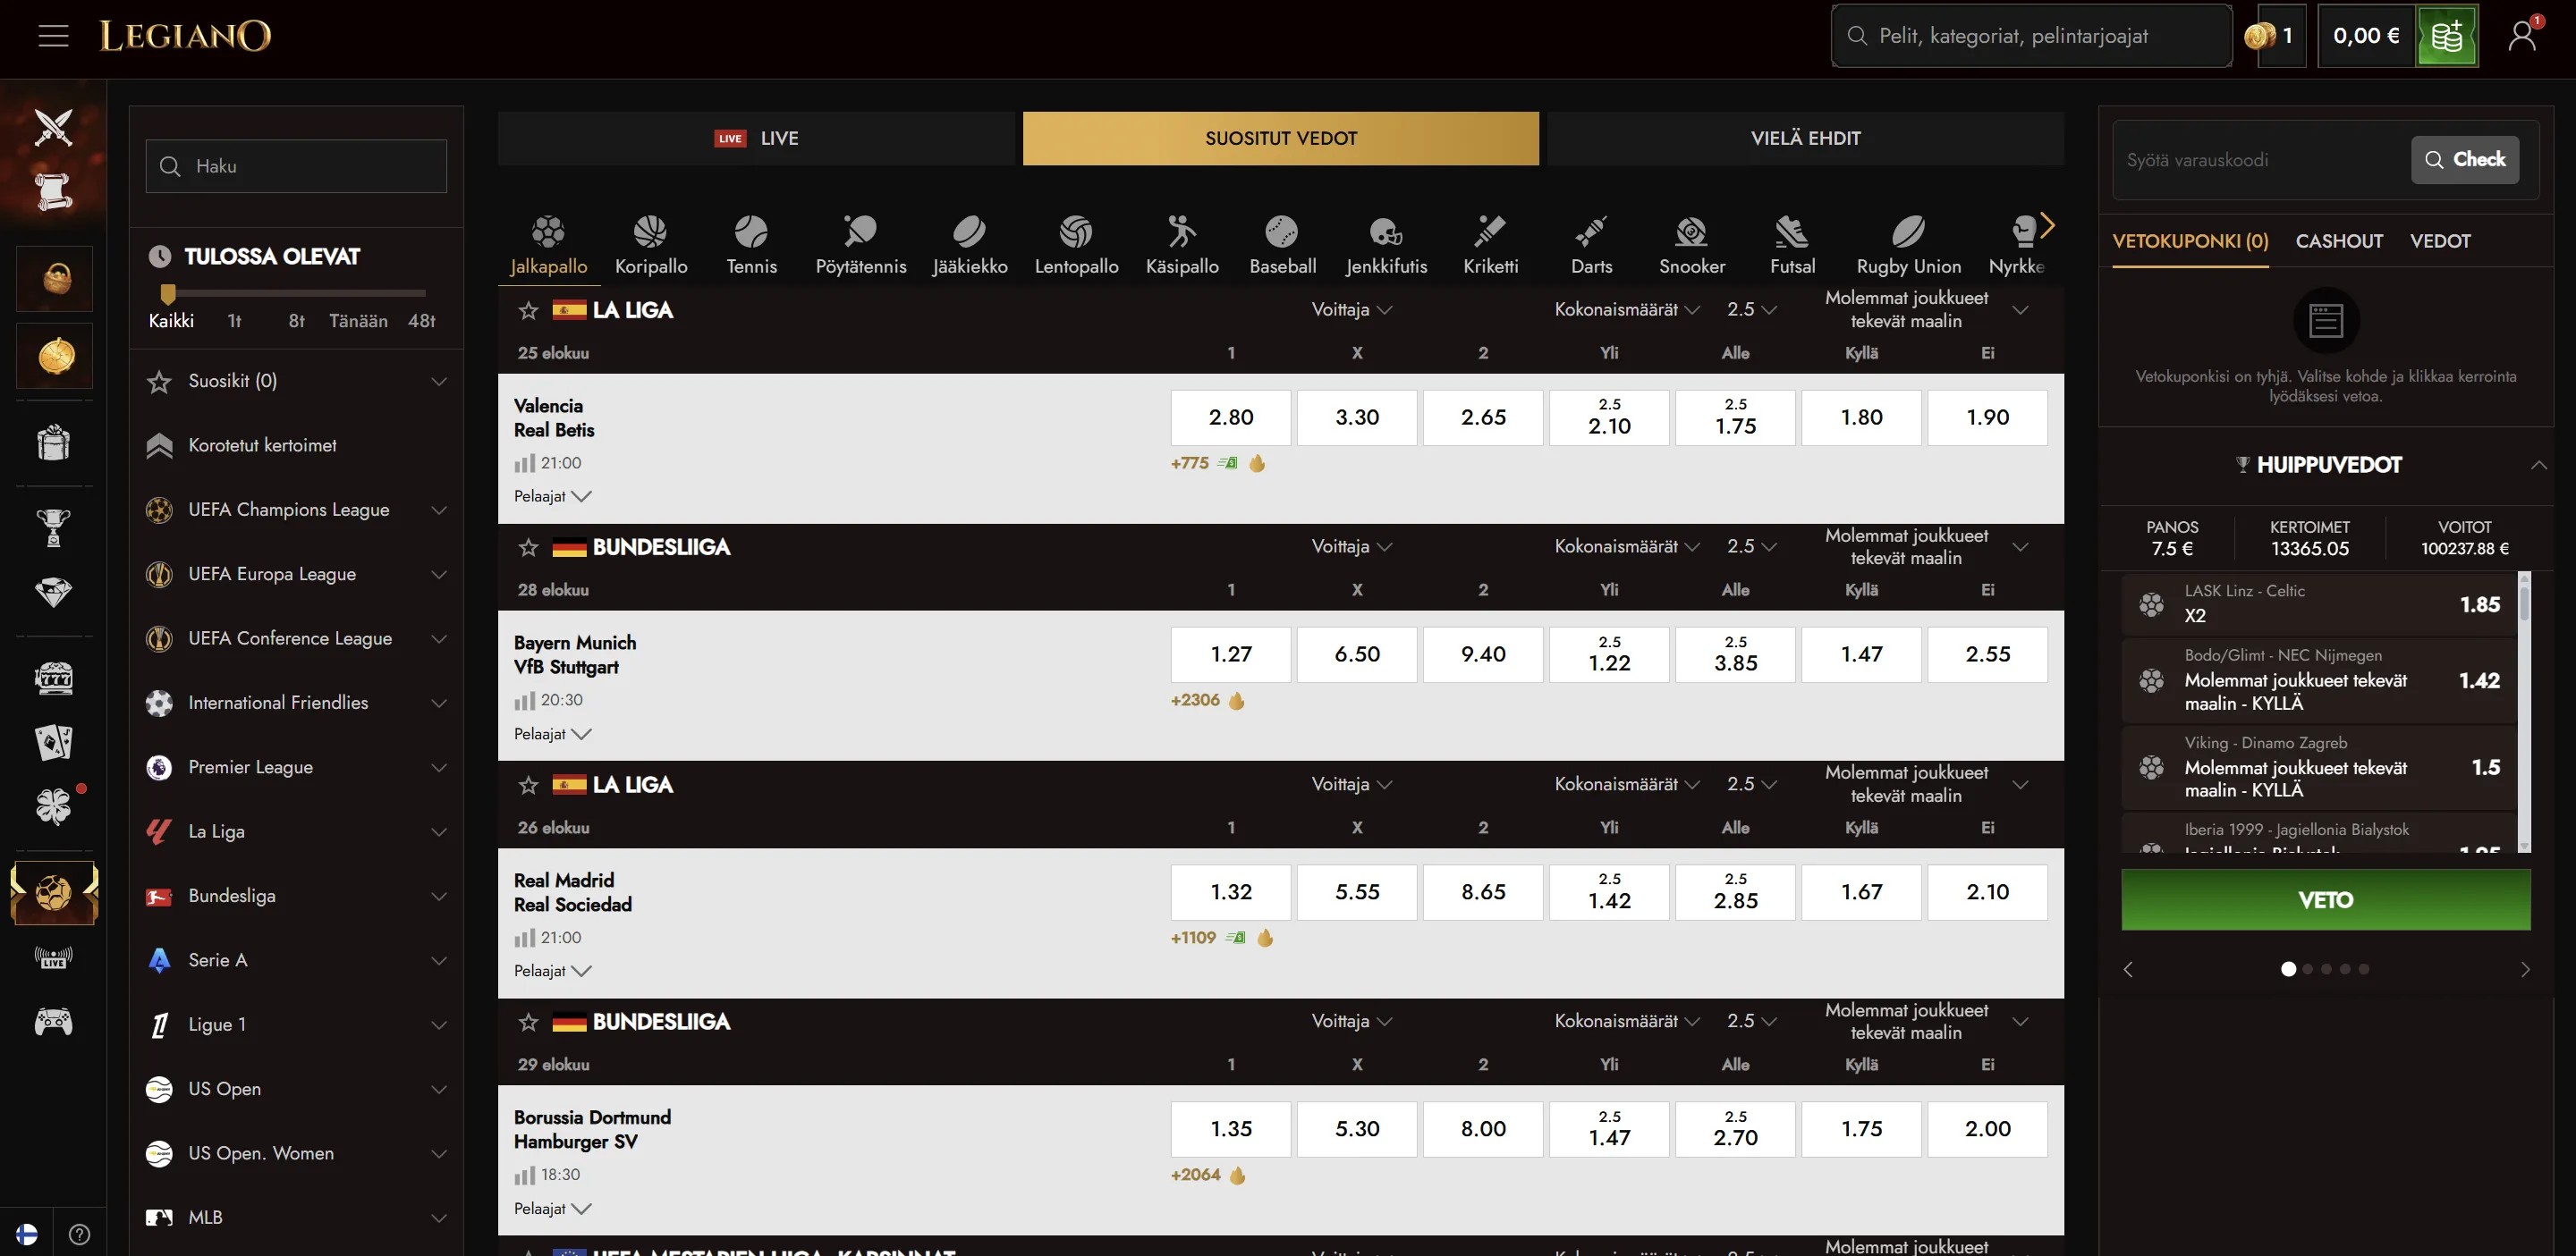Open Voittaja dropdown in first La Liga header
Viewport: 2576px width, 1256px height.
1351,309
